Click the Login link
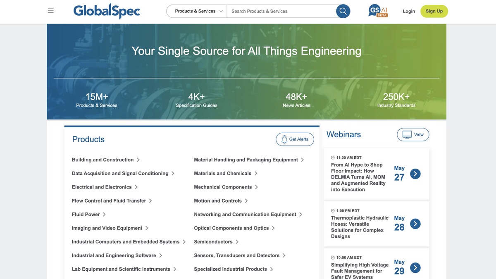The height and width of the screenshot is (279, 496). [409, 11]
